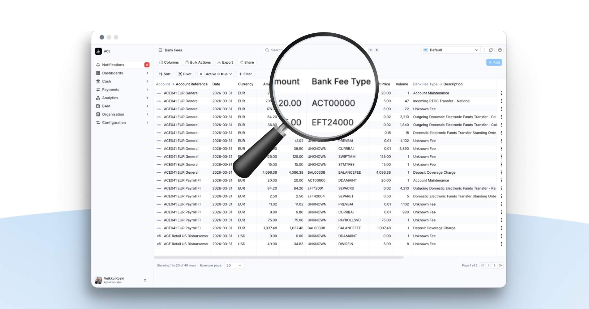Expand the Cash section chevron
Viewport: 589px width, 309px height.
(147, 81)
